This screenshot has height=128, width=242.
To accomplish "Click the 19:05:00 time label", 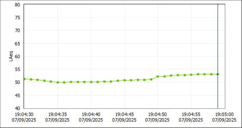I will pyautogui.click(x=224, y=114).
